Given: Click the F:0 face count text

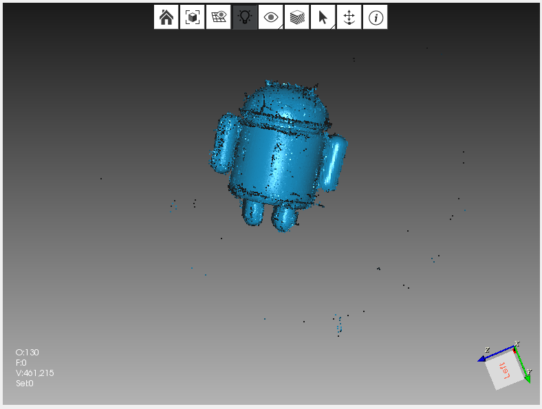Looking at the screenshot, I should (x=21, y=363).
